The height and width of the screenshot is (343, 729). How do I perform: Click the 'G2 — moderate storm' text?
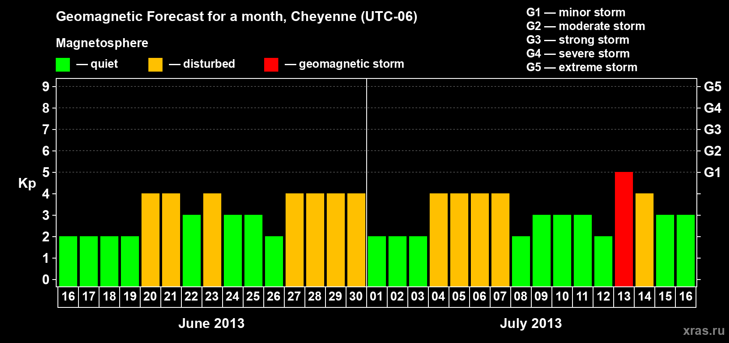[586, 26]
